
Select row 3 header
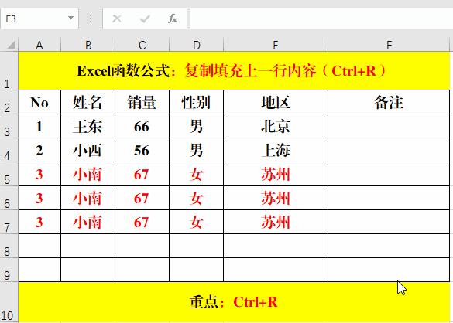9,126
